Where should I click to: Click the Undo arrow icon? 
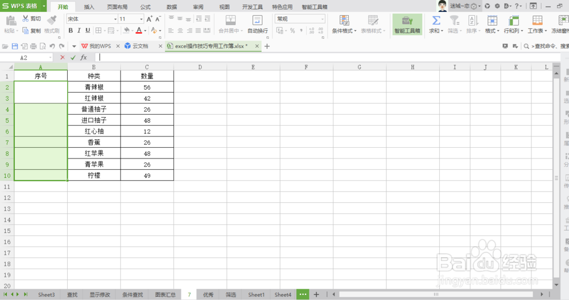tap(52, 46)
